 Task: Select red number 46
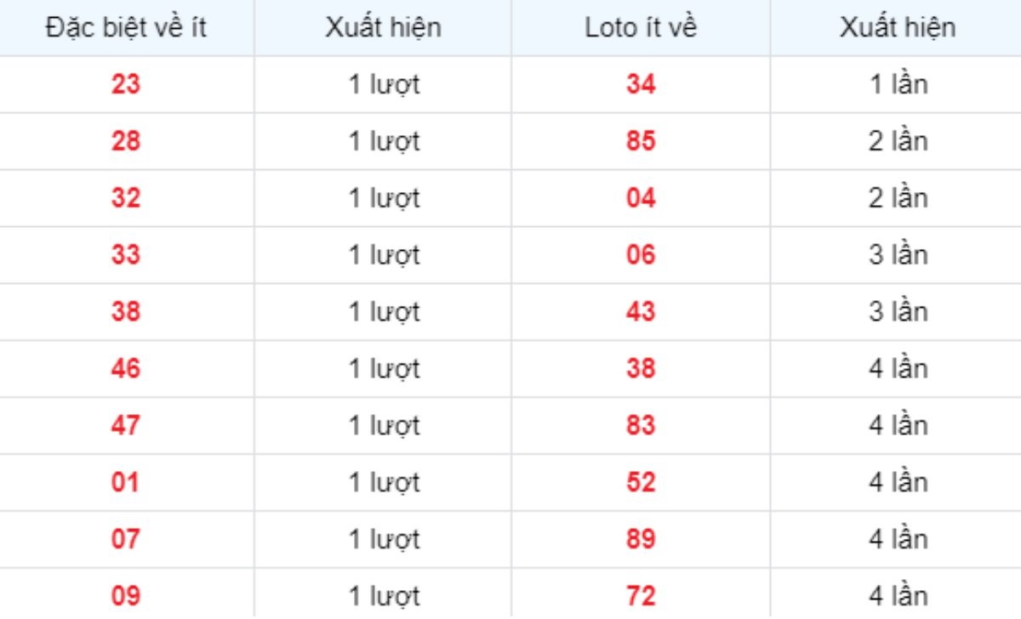click(x=126, y=369)
